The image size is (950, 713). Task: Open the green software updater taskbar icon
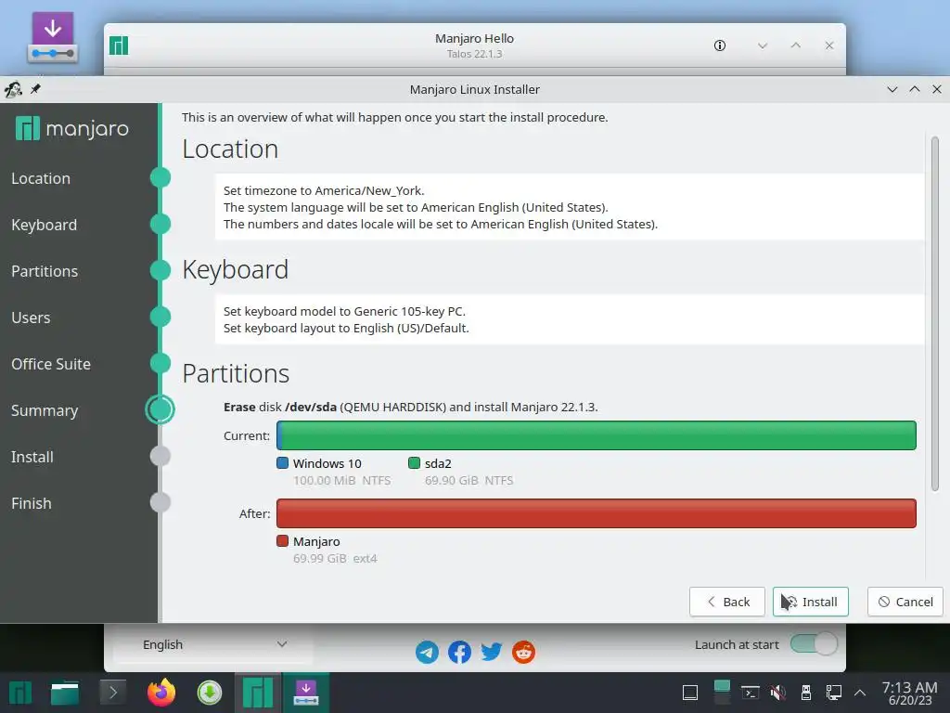click(x=210, y=693)
